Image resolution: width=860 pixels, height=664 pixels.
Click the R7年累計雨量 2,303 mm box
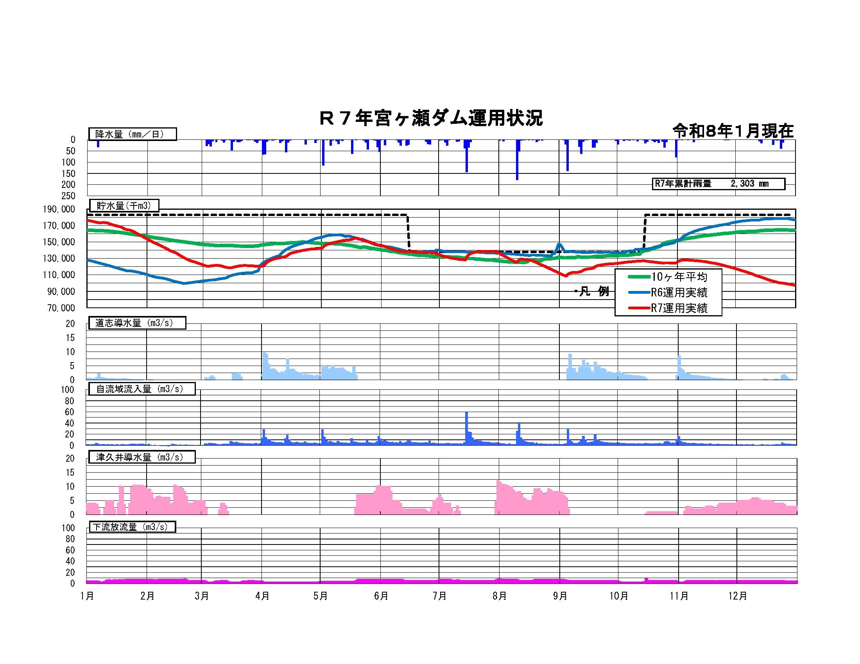coord(718,184)
